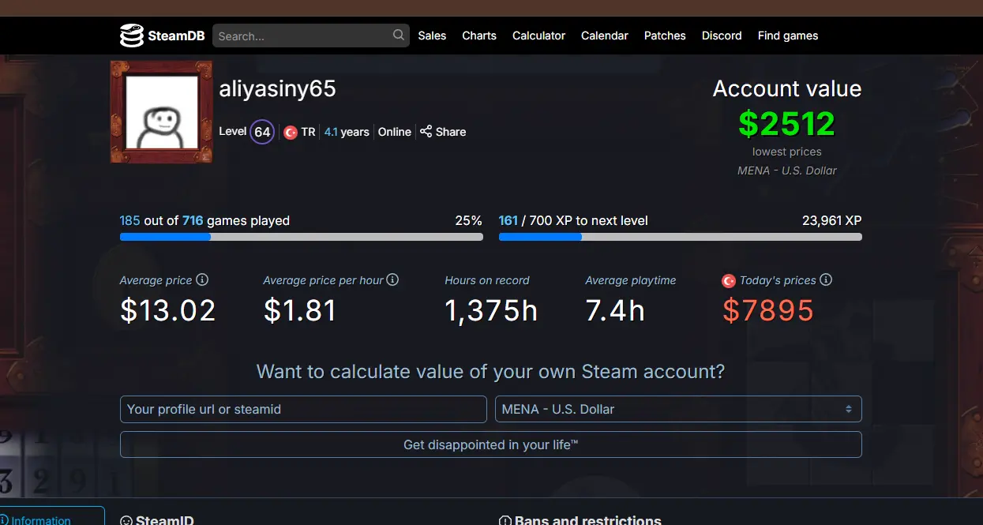The width and height of the screenshot is (983, 525).
Task: Open the Sales menu item
Action: [432, 36]
